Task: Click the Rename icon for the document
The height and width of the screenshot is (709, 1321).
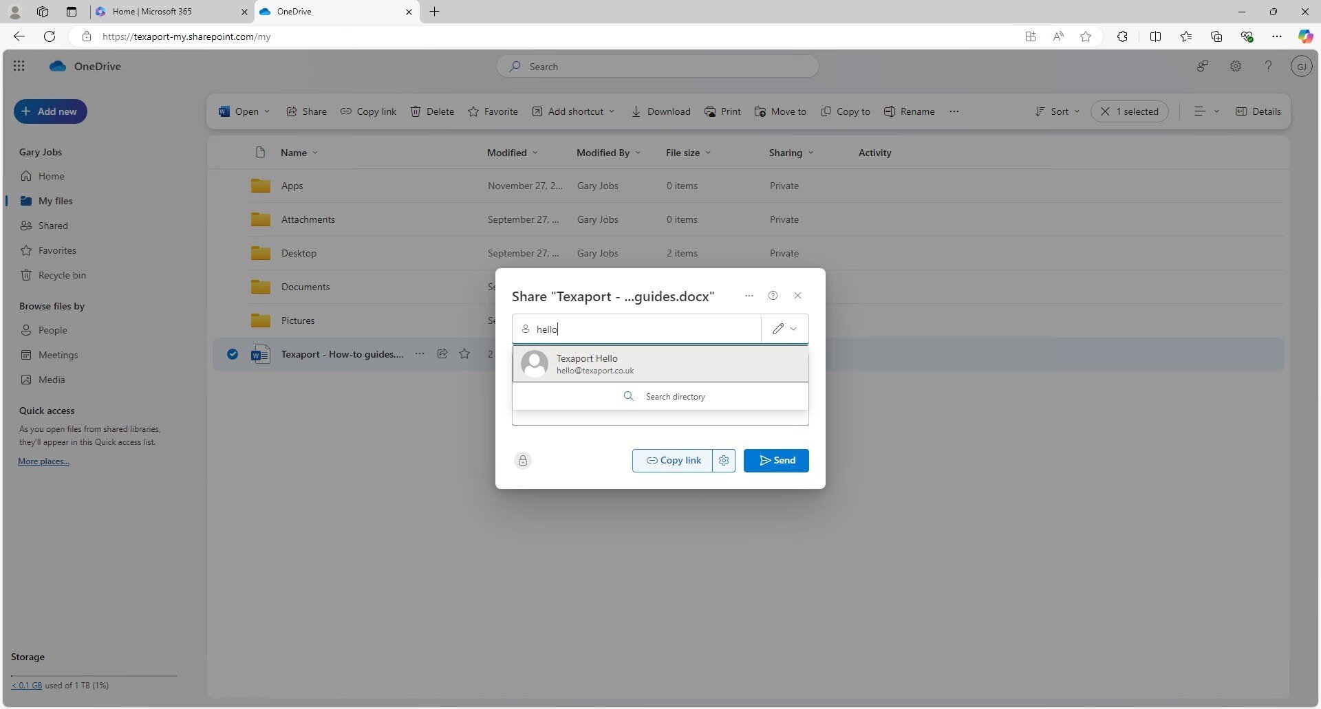Action: point(889,111)
